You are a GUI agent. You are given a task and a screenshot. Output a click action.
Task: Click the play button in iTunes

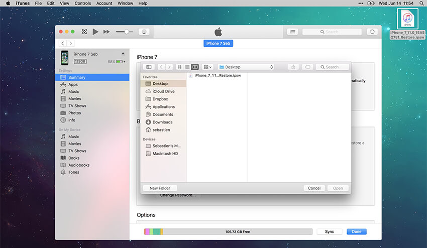point(95,32)
